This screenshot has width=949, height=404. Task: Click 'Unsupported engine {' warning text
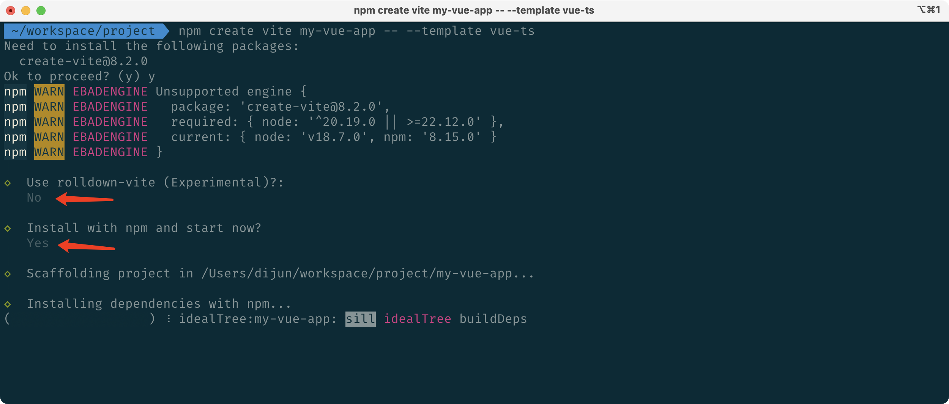(231, 92)
